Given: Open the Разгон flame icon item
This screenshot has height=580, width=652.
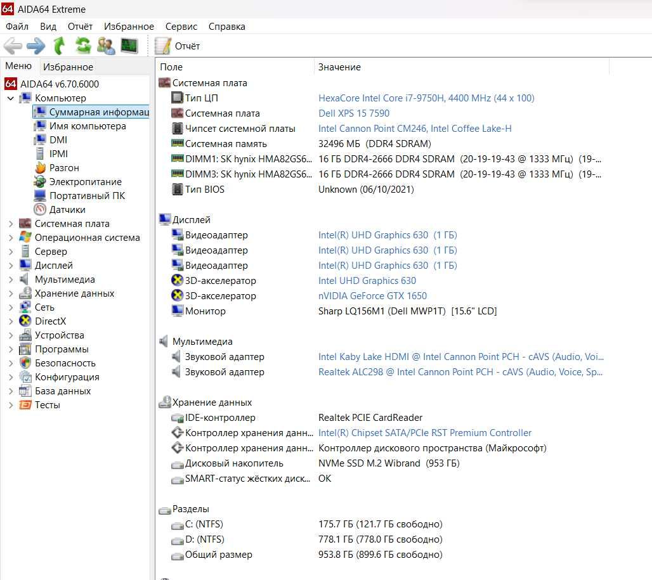Looking at the screenshot, I should [x=41, y=168].
